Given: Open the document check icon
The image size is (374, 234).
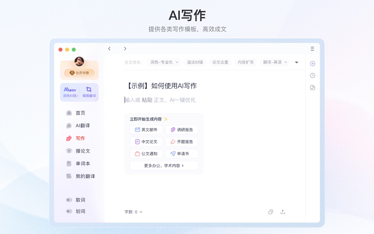Looking at the screenshot, I should tap(313, 87).
